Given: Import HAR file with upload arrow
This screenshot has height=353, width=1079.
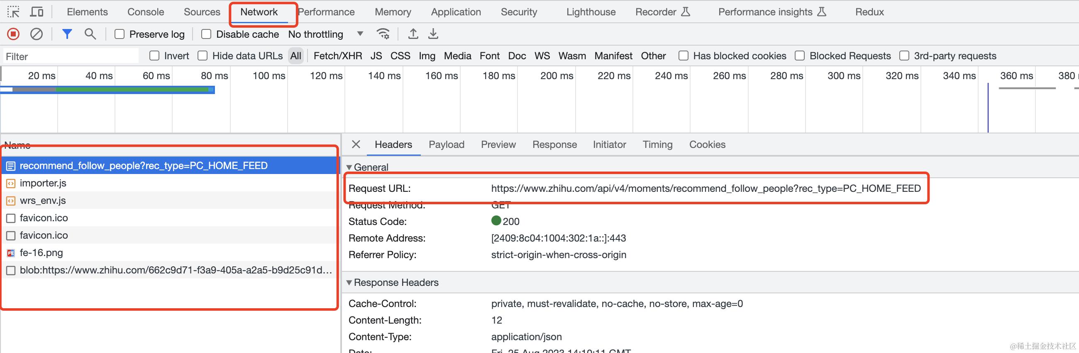Looking at the screenshot, I should [x=413, y=34].
